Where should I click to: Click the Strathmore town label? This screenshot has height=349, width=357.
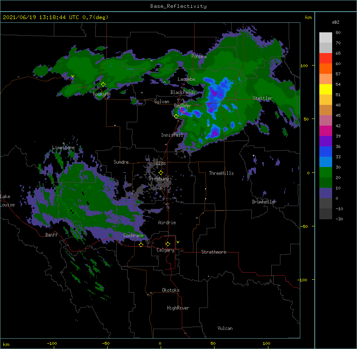[214, 252]
